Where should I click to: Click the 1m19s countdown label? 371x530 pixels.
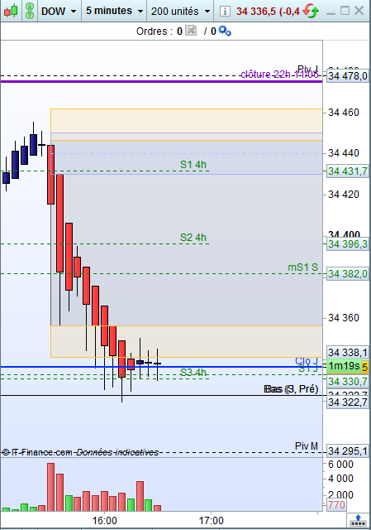(x=344, y=366)
